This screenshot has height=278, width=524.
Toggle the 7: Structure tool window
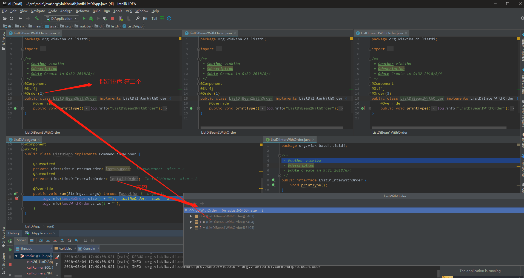click(x=4, y=263)
